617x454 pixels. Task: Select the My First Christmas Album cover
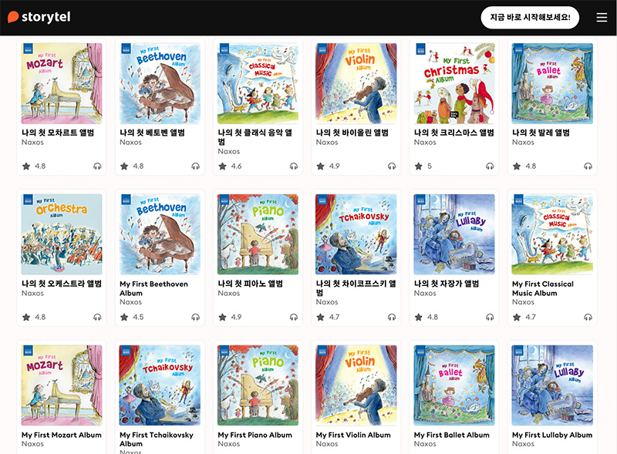454,83
